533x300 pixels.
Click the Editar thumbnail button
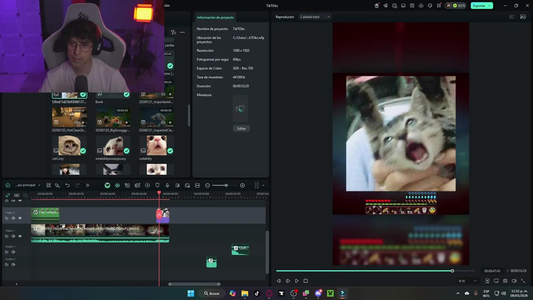coord(242,128)
